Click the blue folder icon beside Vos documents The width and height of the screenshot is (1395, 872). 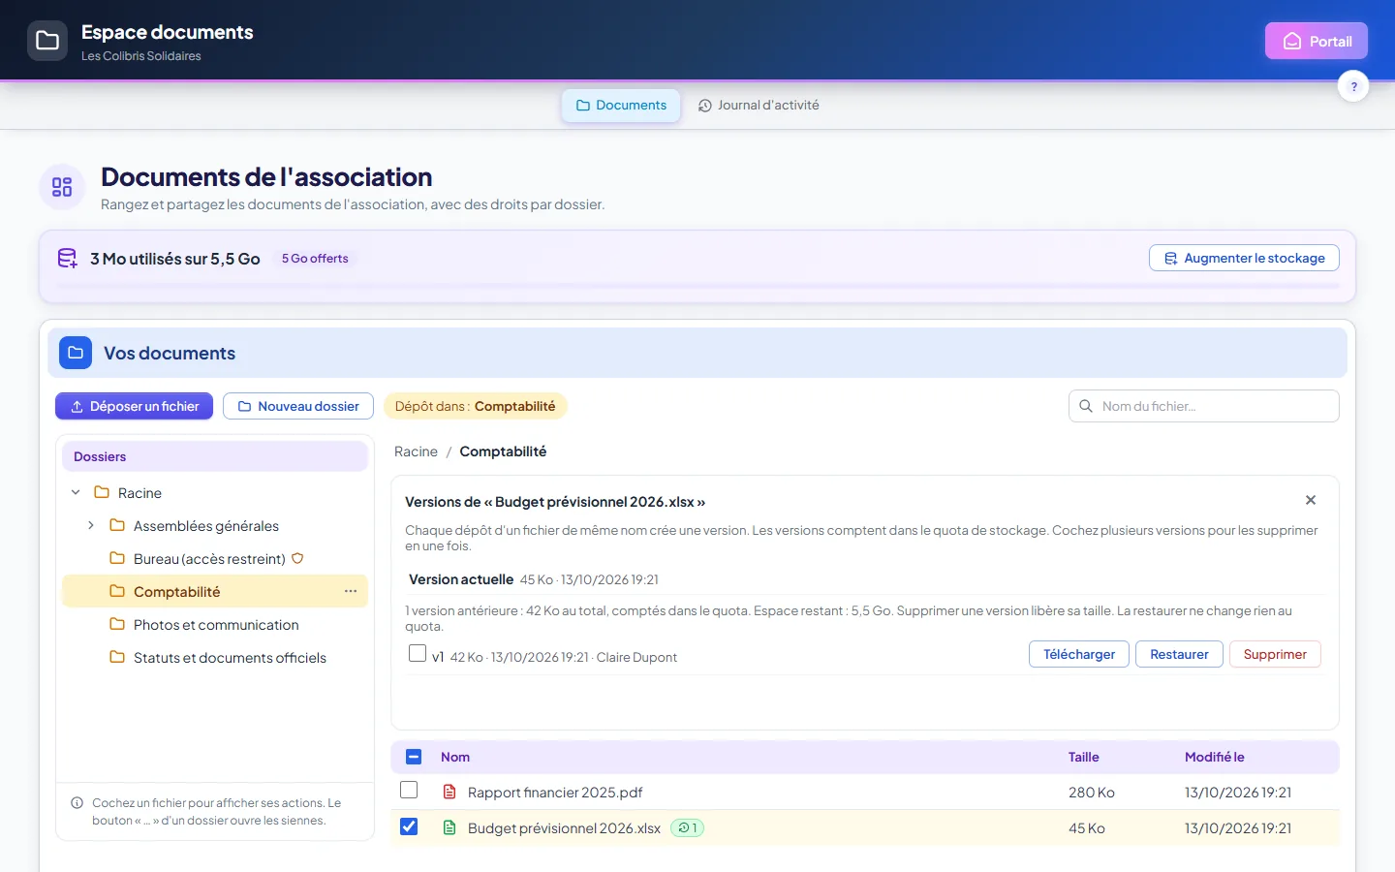76,353
